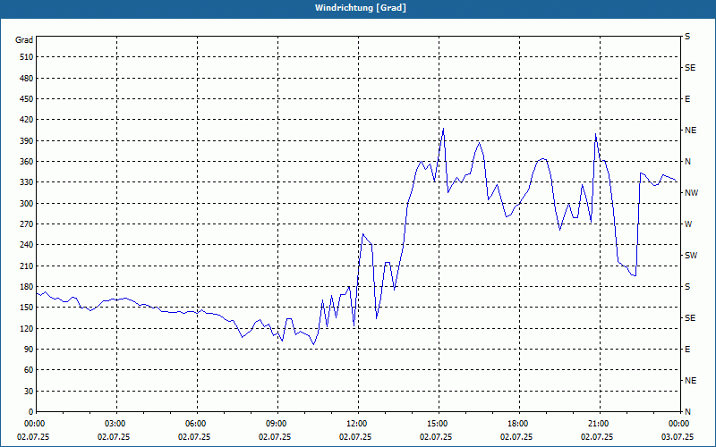Select the 120 y-axis value
This screenshot has width=716, height=447.
coord(27,328)
